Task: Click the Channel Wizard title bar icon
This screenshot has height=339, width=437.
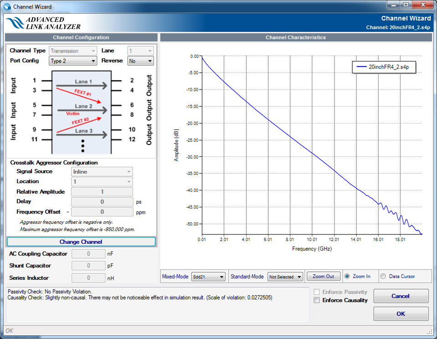Action: coord(7,7)
